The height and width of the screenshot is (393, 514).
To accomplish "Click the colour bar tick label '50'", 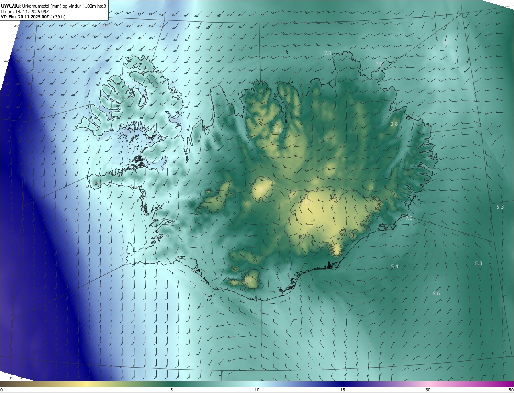I will [511, 390].
